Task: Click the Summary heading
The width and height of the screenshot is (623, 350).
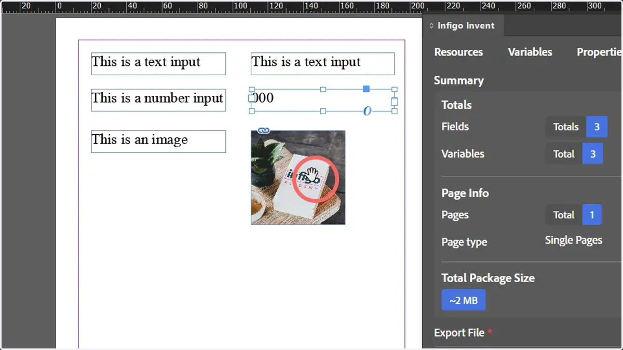Action: [x=459, y=80]
